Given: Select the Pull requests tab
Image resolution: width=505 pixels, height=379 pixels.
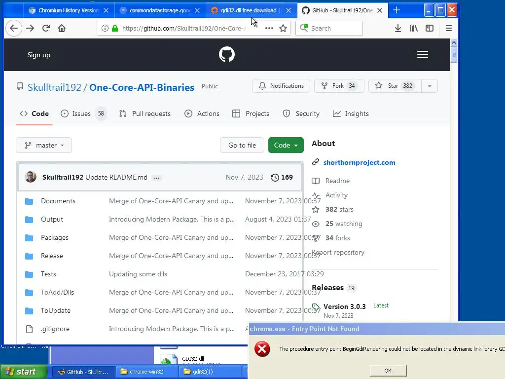Looking at the screenshot, I should pyautogui.click(x=144, y=114).
